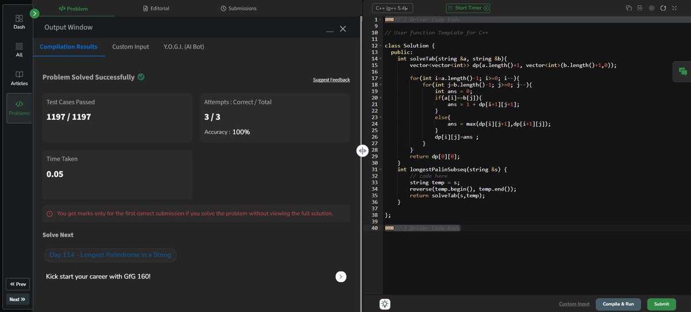Start the timer with Start Timer button
Image resolution: width=691 pixels, height=312 pixels.
(468, 8)
